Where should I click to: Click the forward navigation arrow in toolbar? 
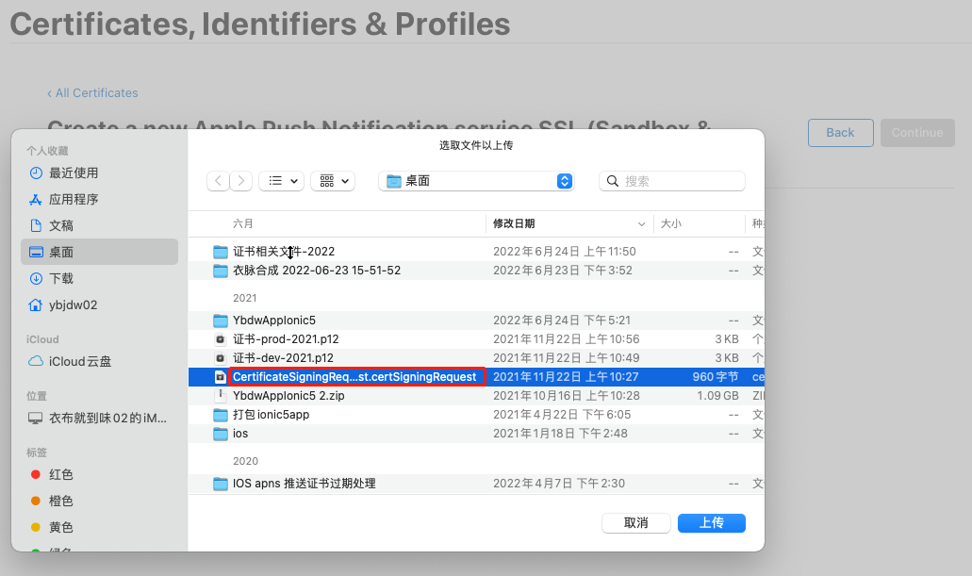coord(241,181)
